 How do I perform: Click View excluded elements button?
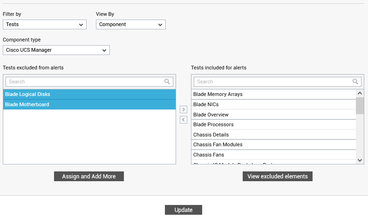278,176
